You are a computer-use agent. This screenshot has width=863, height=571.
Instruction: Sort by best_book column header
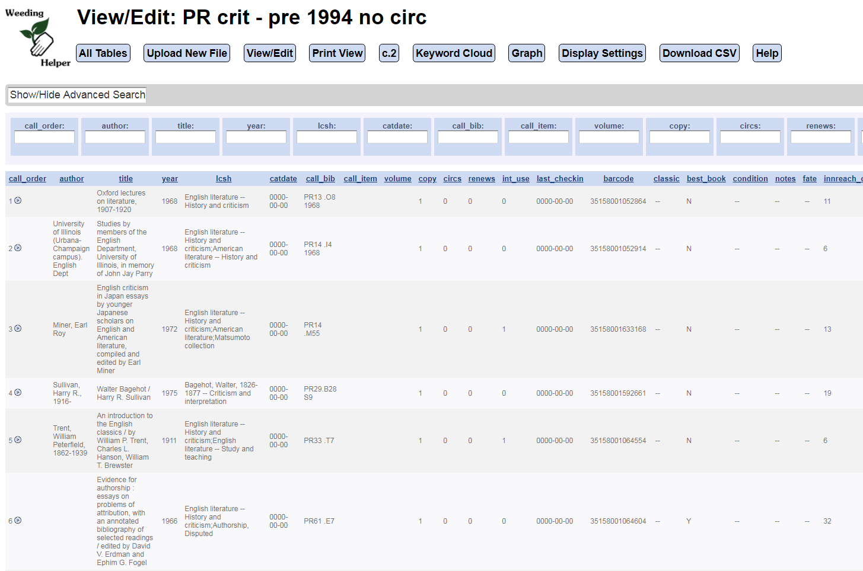[x=706, y=179]
